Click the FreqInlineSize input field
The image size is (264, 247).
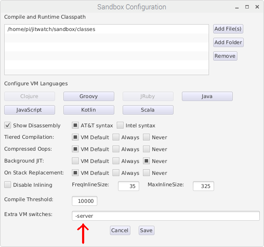coord(129,186)
